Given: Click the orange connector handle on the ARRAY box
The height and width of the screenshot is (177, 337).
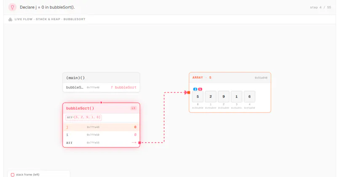Looking at the screenshot, I should (x=188, y=92).
